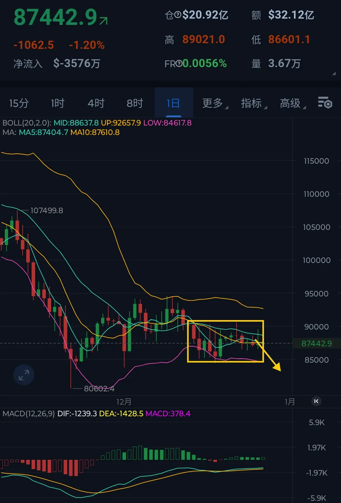Tap the volume 3.67万 value
The width and height of the screenshot is (341, 503).
284,63
